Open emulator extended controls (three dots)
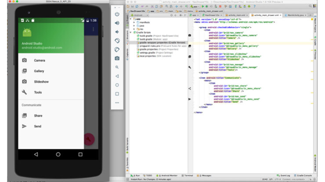Screen dimensions: 325x182 [117, 102]
